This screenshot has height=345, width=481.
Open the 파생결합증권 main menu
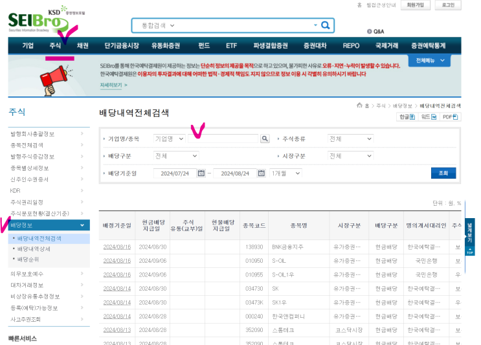point(271,46)
